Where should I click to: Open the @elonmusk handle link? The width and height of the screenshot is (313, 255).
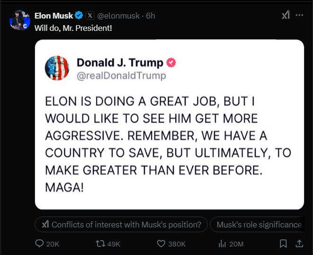pyautogui.click(x=118, y=16)
